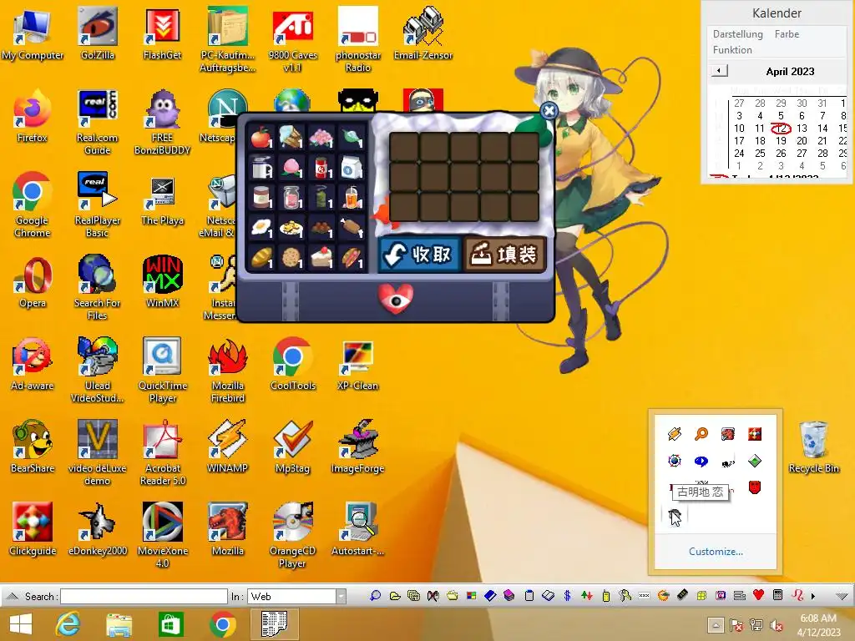855x641 pixels.
Task: Pick the strawberry cake slice
Action: tap(321, 257)
